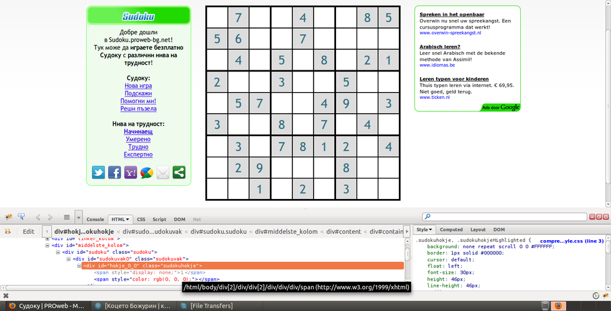Deactivate Firebug with rightmost red button
The height and width of the screenshot is (311, 611).
coord(606,216)
